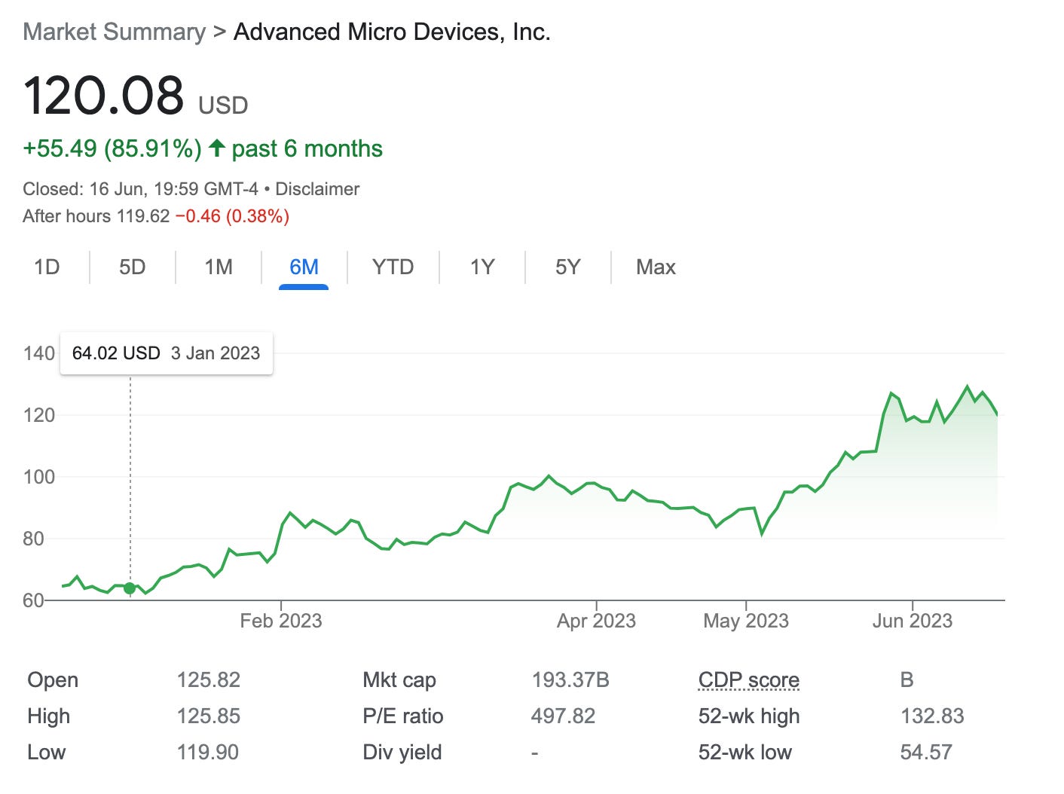Click the High value 125.85

coord(209,716)
